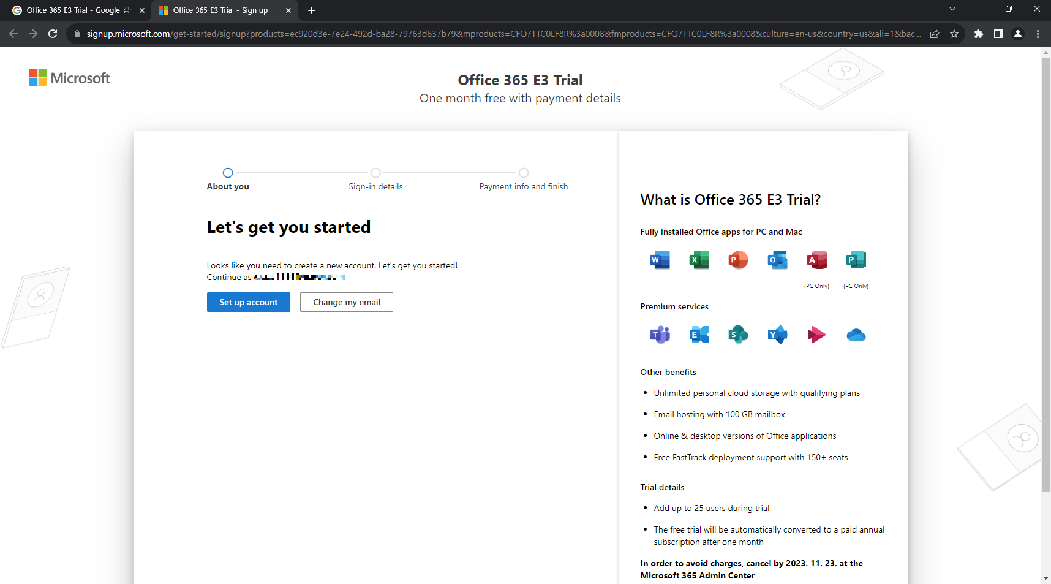Click 'Email hosting with 100 GB mailbox' text
This screenshot has width=1051, height=584.
click(719, 415)
